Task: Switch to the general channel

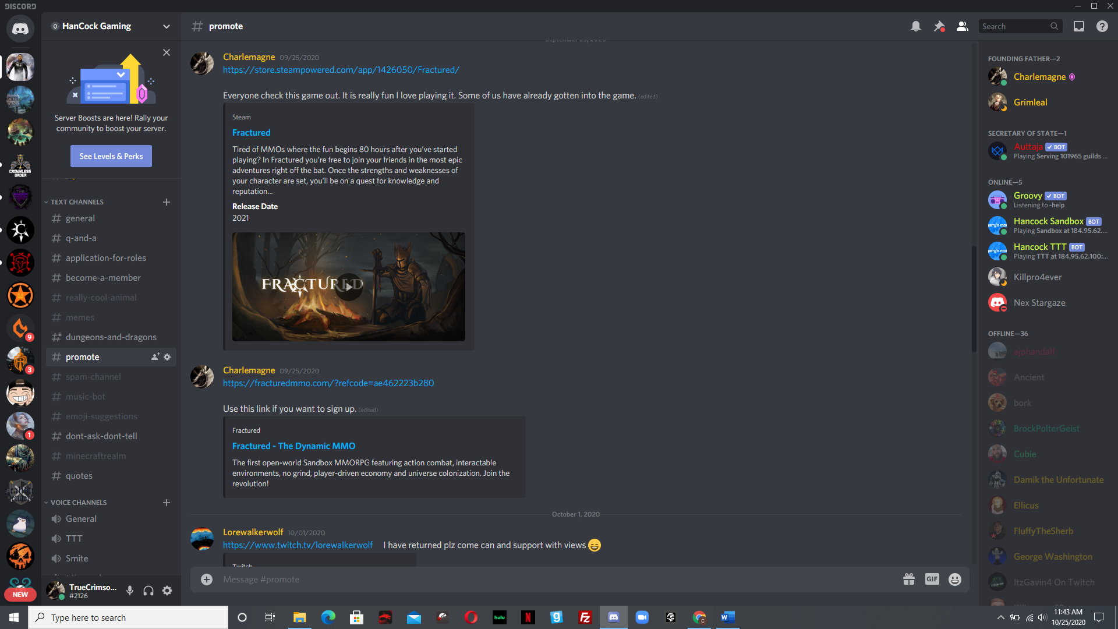Action: pyautogui.click(x=111, y=218)
